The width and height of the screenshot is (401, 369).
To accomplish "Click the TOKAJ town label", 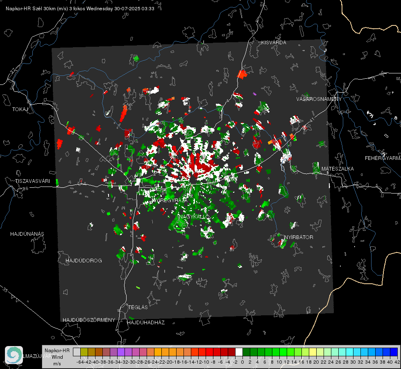I will (20, 109).
